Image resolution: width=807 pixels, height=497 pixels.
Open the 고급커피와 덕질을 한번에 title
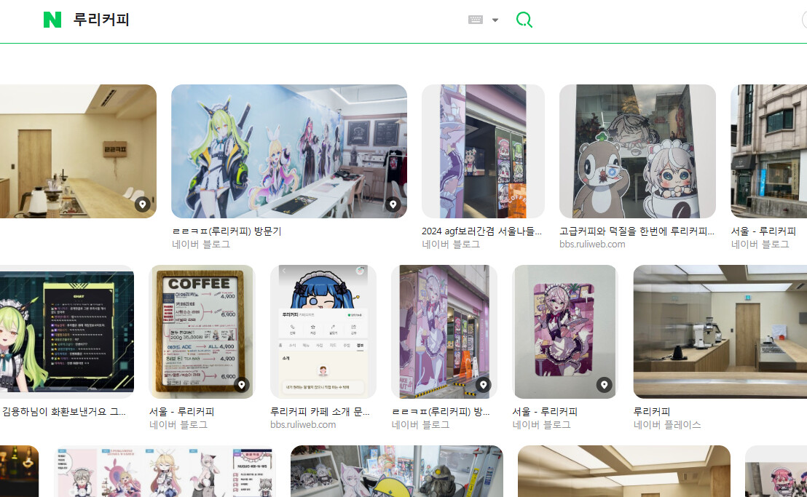637,231
